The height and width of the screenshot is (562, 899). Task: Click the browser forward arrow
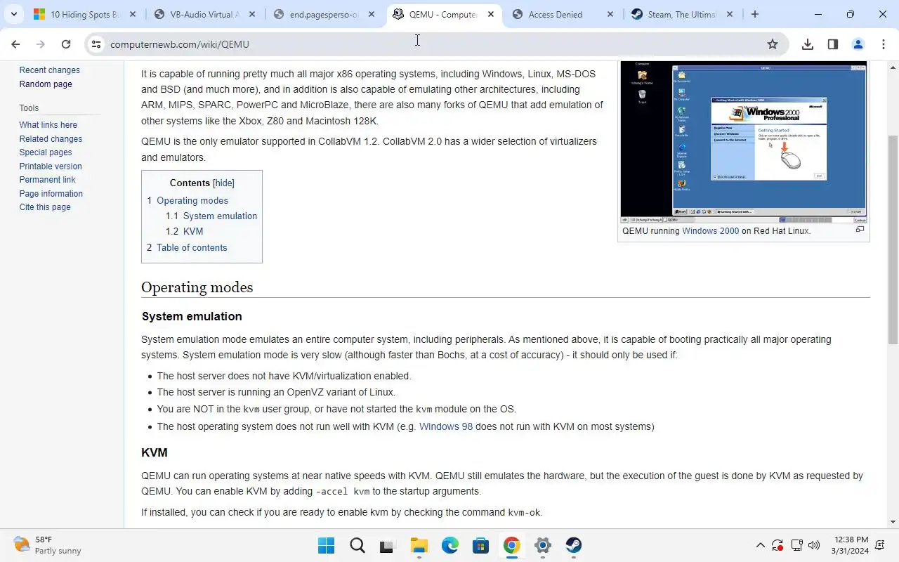(41, 44)
